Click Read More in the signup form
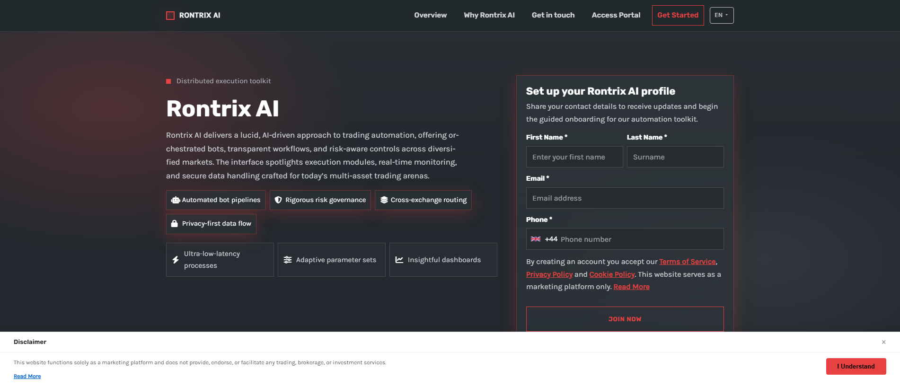Screen dimensions: 900x387 [x=632, y=287]
